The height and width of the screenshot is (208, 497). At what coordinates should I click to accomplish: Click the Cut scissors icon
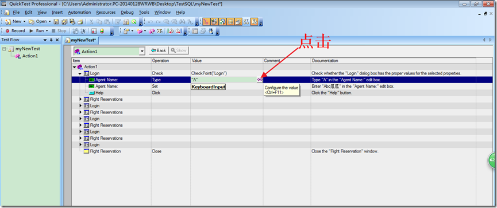point(91,22)
